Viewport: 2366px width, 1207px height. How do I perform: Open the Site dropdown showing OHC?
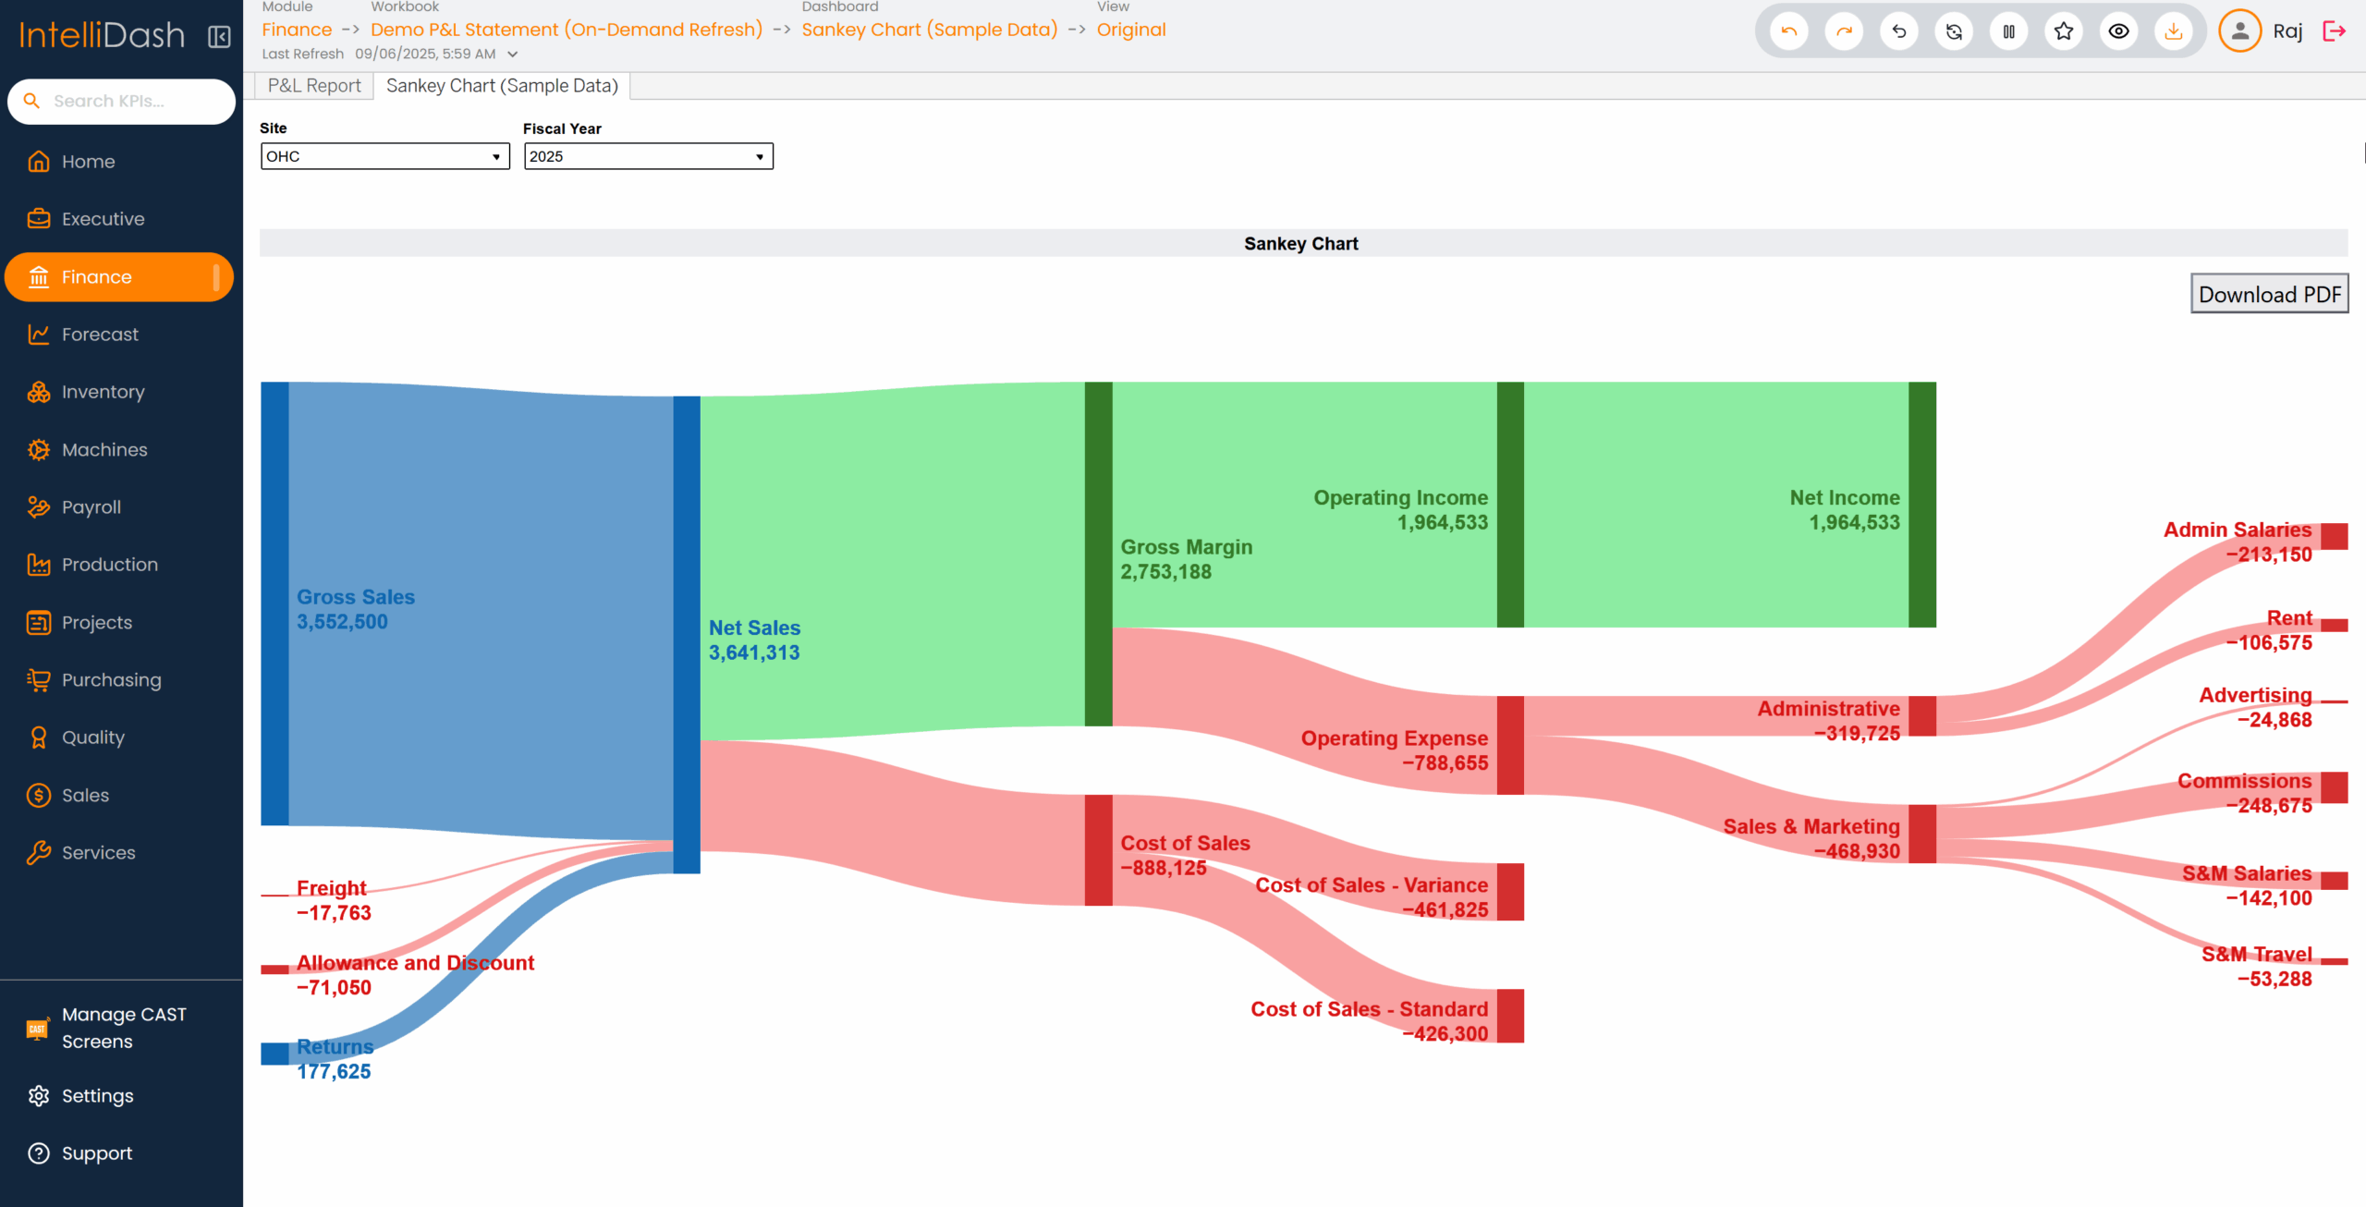(384, 156)
